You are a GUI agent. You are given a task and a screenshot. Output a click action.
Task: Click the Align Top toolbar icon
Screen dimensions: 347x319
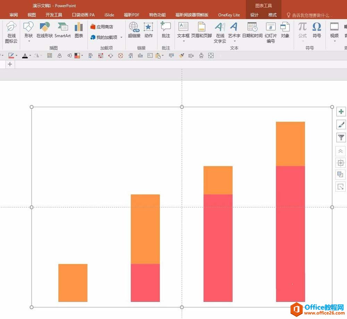(171, 55)
